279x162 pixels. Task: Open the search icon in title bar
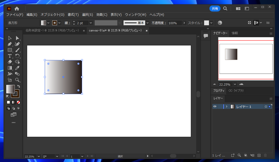pos(225,8)
